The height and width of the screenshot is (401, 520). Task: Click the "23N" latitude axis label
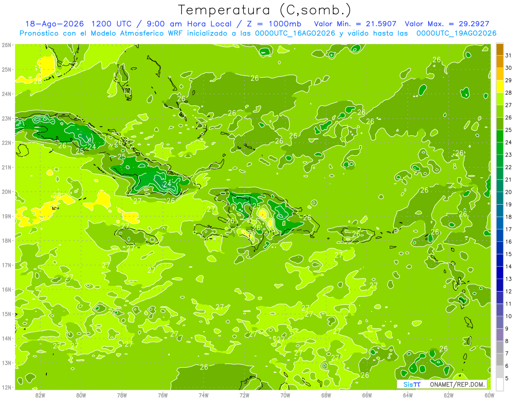[x=7, y=118]
